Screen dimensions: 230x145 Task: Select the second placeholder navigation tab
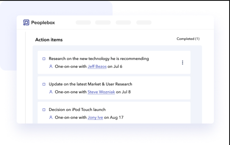pyautogui.click(x=103, y=23)
